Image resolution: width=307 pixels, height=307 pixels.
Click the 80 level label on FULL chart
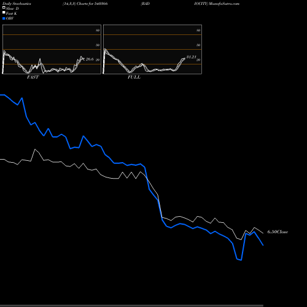(x=198, y=30)
